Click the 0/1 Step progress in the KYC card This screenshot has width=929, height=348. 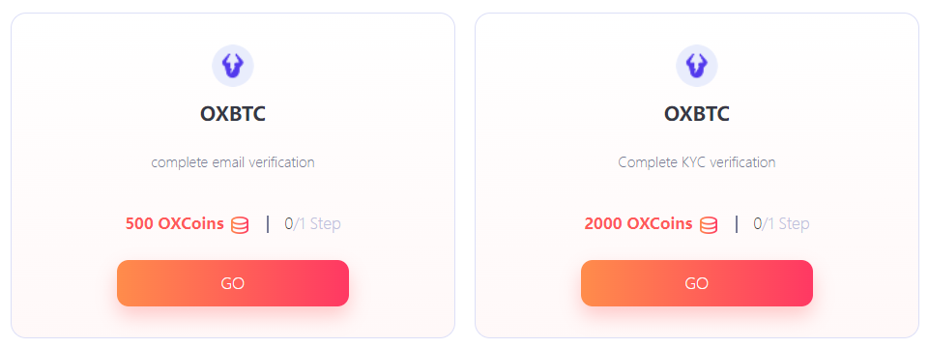click(x=781, y=224)
